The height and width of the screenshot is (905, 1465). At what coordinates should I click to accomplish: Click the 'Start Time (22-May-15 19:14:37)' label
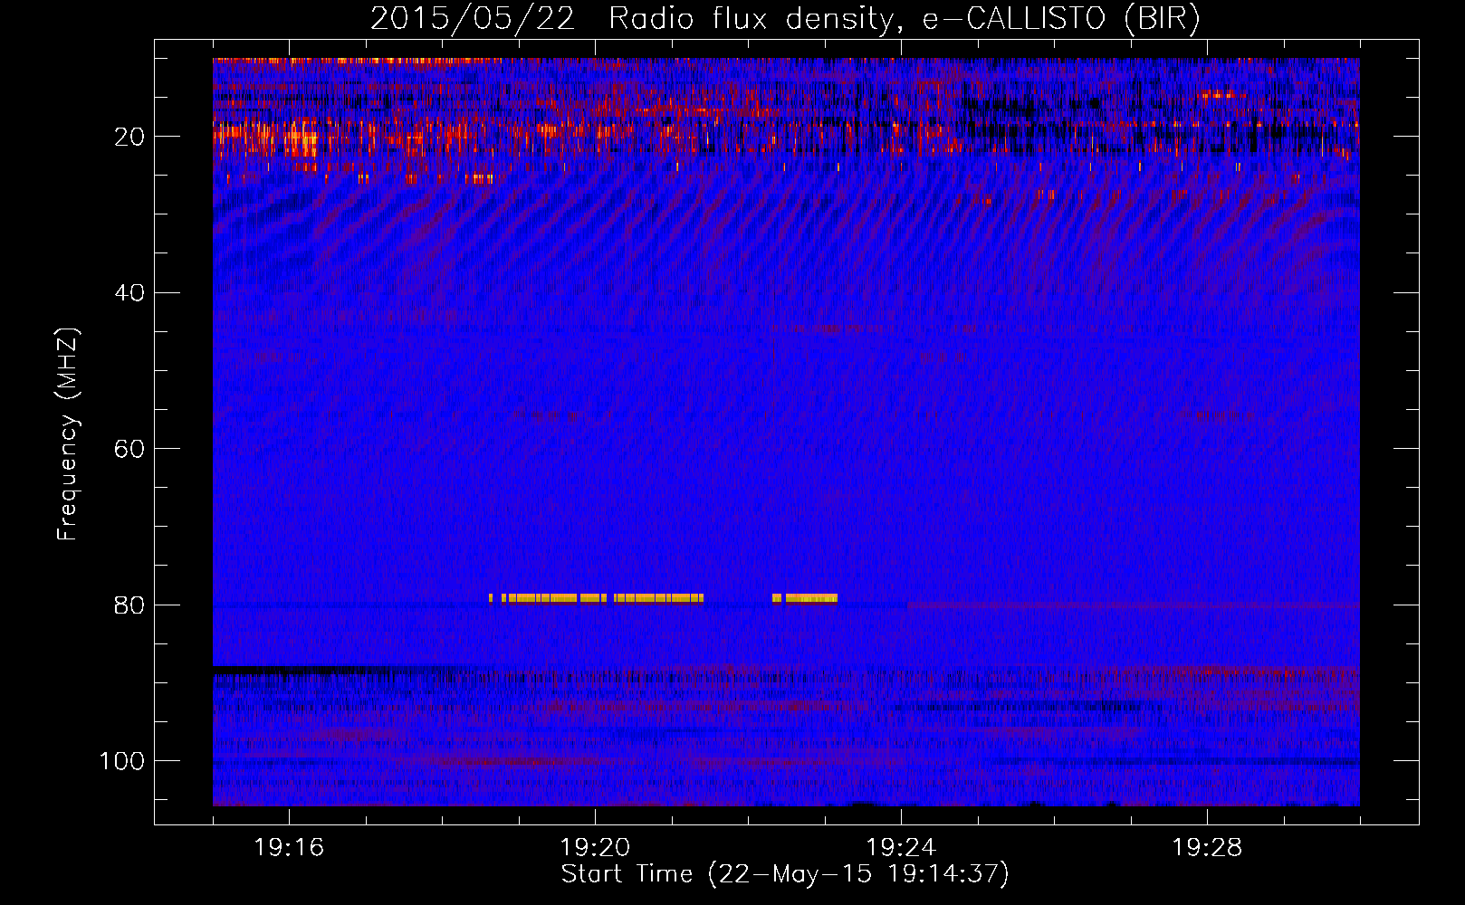point(785,874)
